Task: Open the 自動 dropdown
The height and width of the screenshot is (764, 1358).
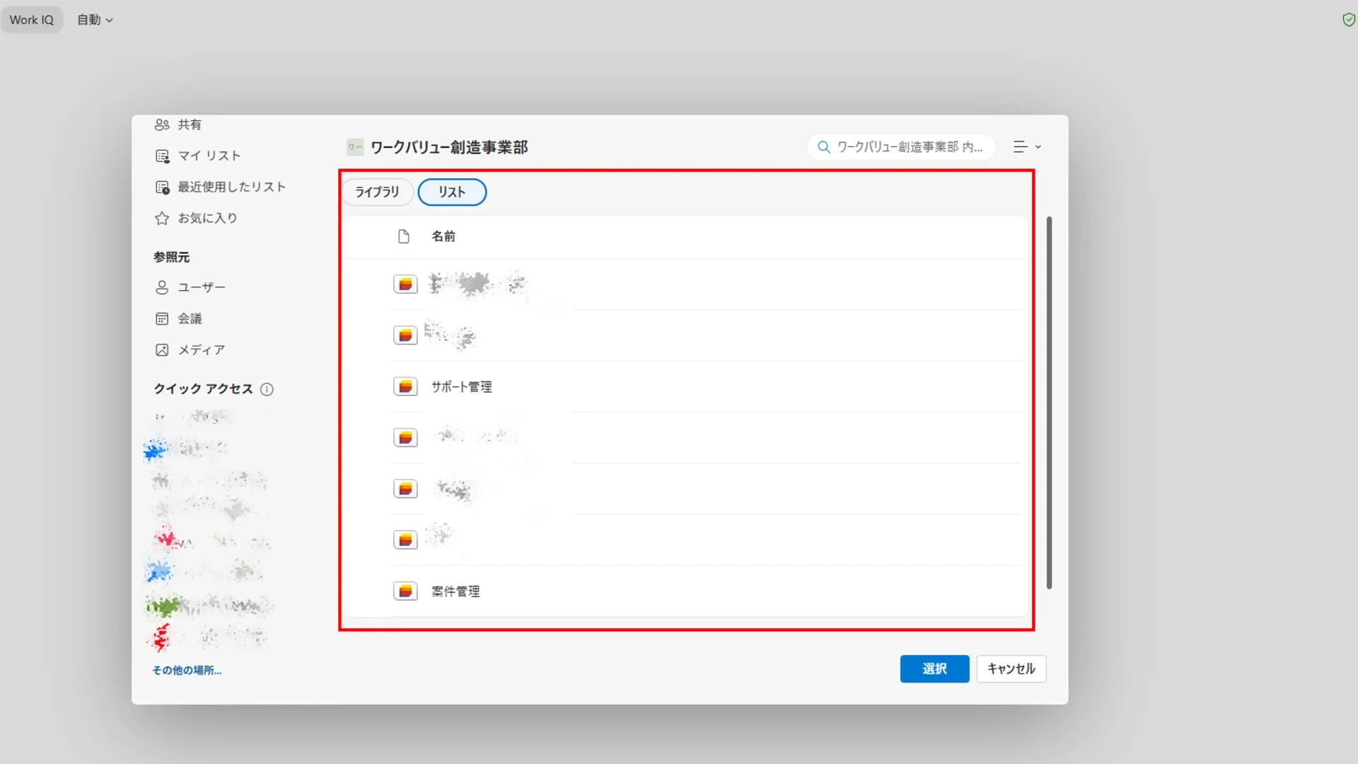Action: tap(95, 20)
